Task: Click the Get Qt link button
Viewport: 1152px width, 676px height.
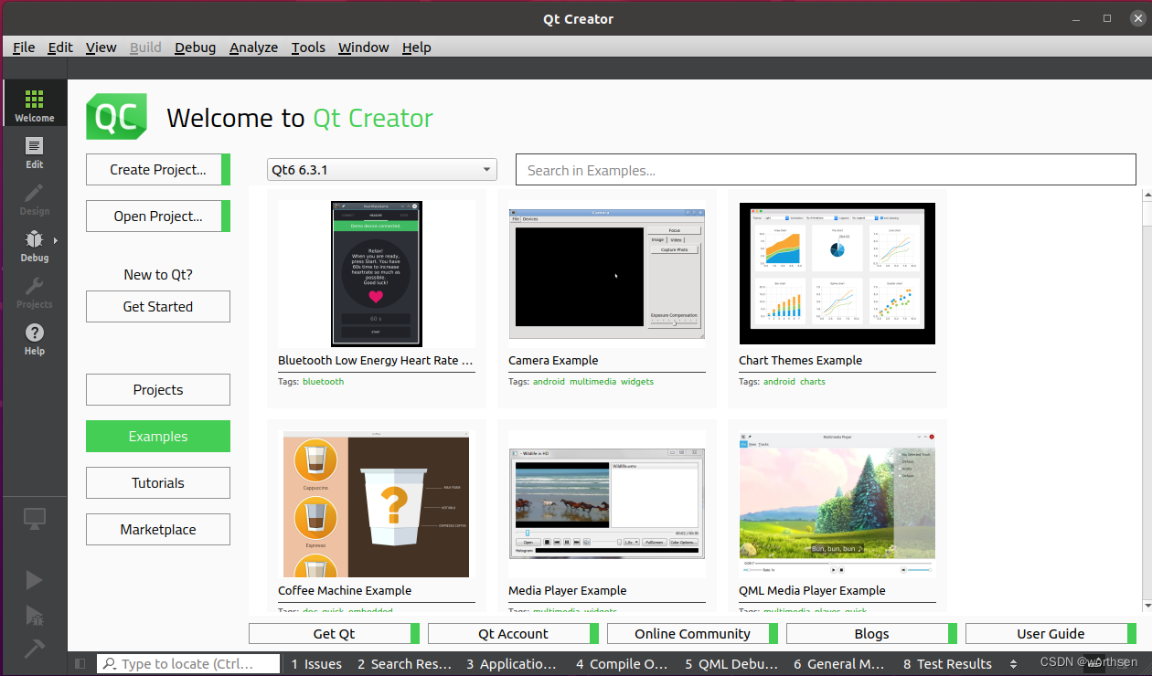Action: [x=335, y=634]
